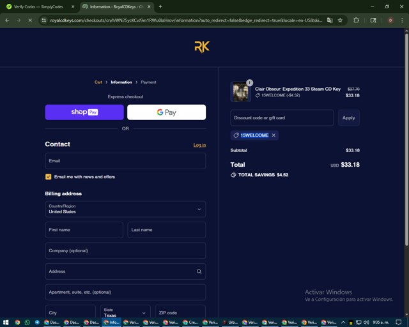Click the address search magnifier icon
The width and height of the screenshot is (409, 327).
199,271
